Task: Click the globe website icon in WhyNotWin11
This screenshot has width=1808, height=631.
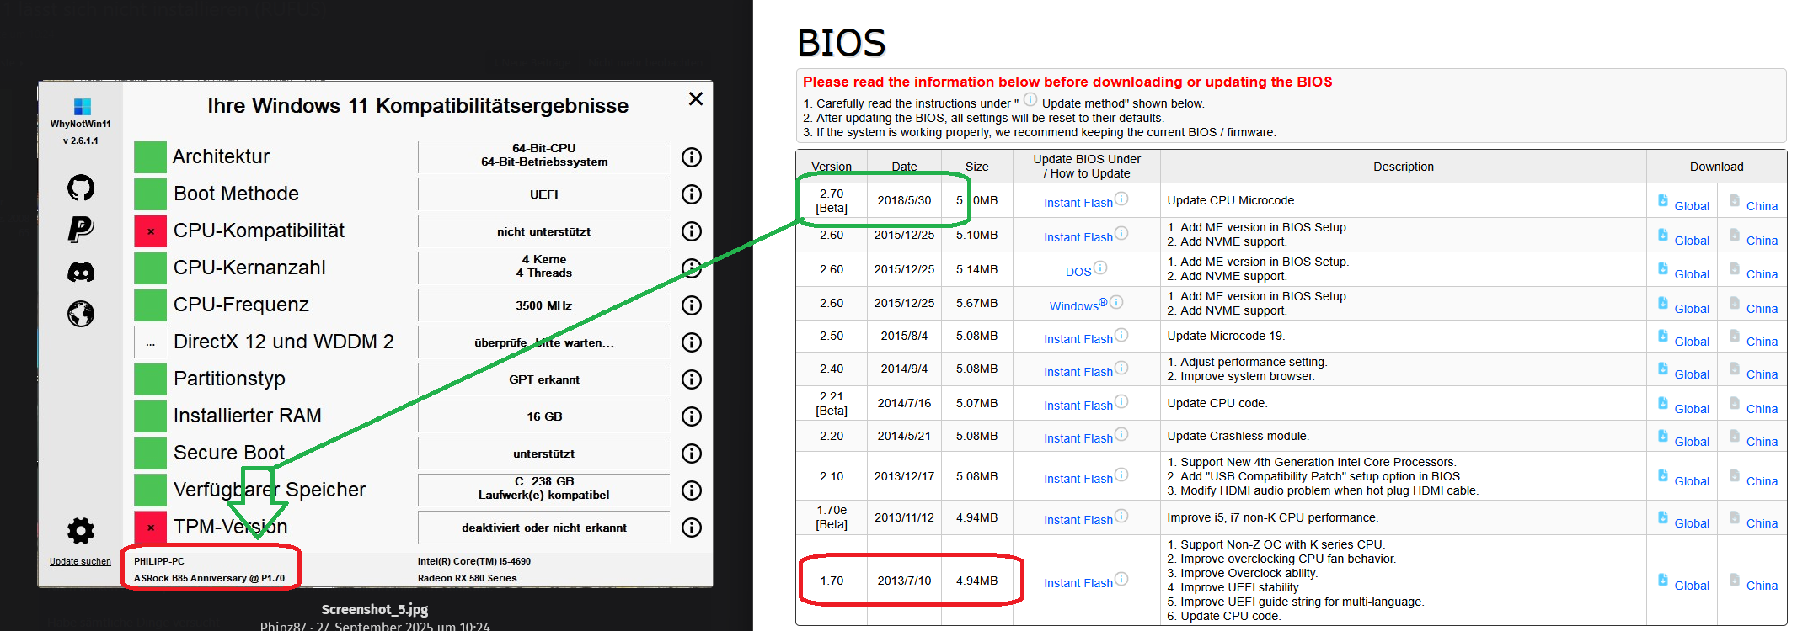Action: pos(81,314)
